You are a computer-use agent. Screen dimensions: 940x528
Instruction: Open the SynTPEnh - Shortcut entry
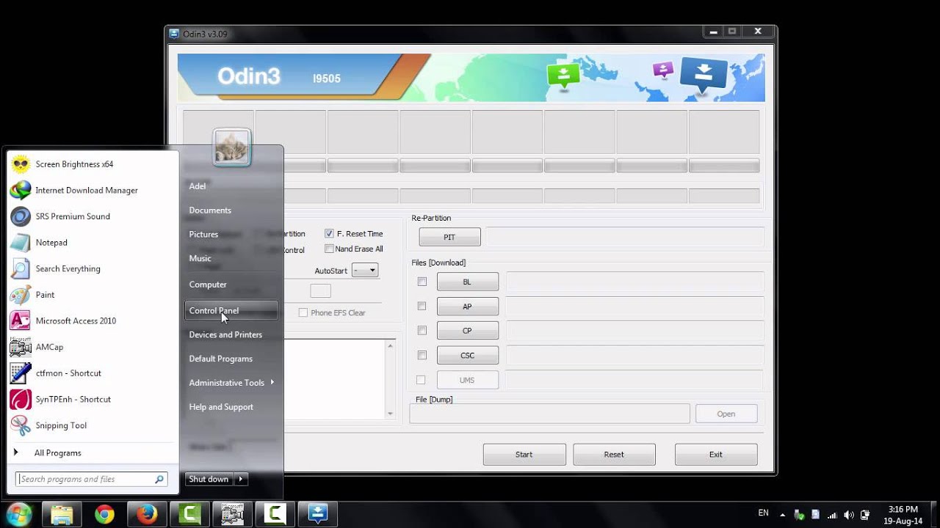[93, 400]
